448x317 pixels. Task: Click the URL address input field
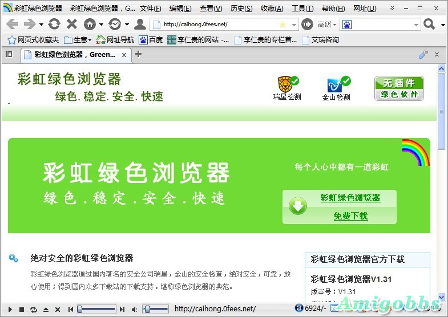coord(217,25)
